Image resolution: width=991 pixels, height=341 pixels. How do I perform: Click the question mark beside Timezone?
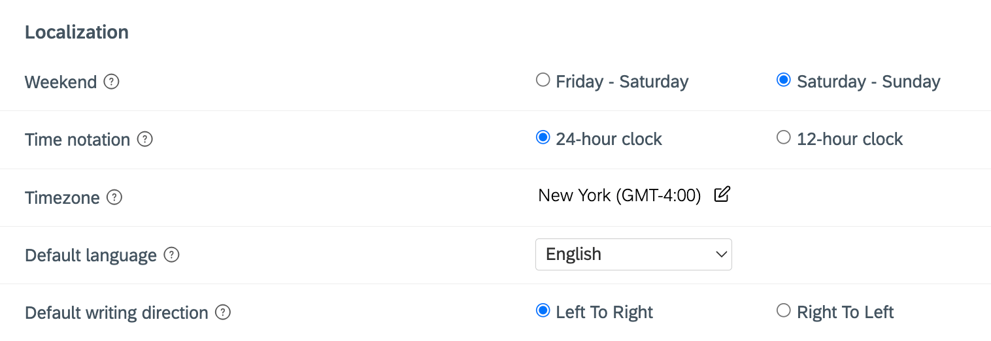(114, 197)
